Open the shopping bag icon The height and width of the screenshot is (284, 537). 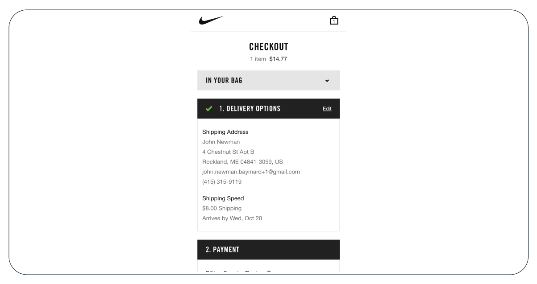[333, 20]
